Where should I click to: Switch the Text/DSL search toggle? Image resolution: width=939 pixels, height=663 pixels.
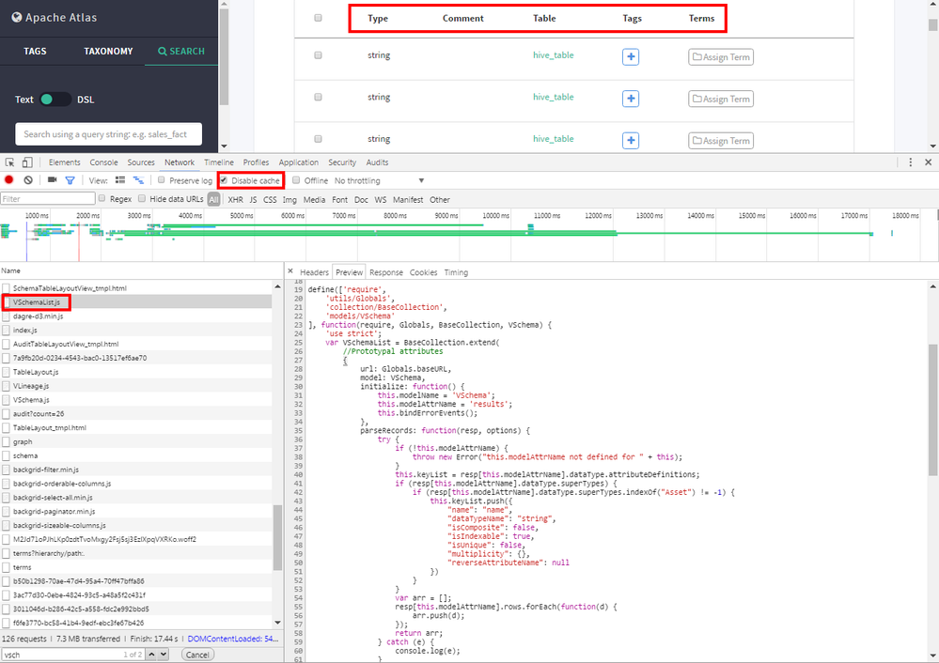click(x=55, y=100)
